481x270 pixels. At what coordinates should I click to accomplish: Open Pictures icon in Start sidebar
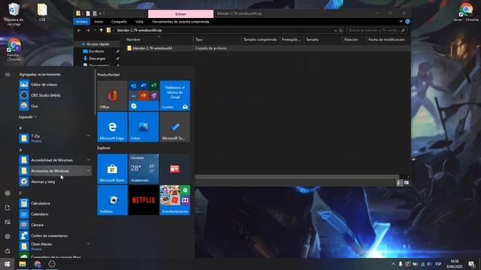pos(8,222)
